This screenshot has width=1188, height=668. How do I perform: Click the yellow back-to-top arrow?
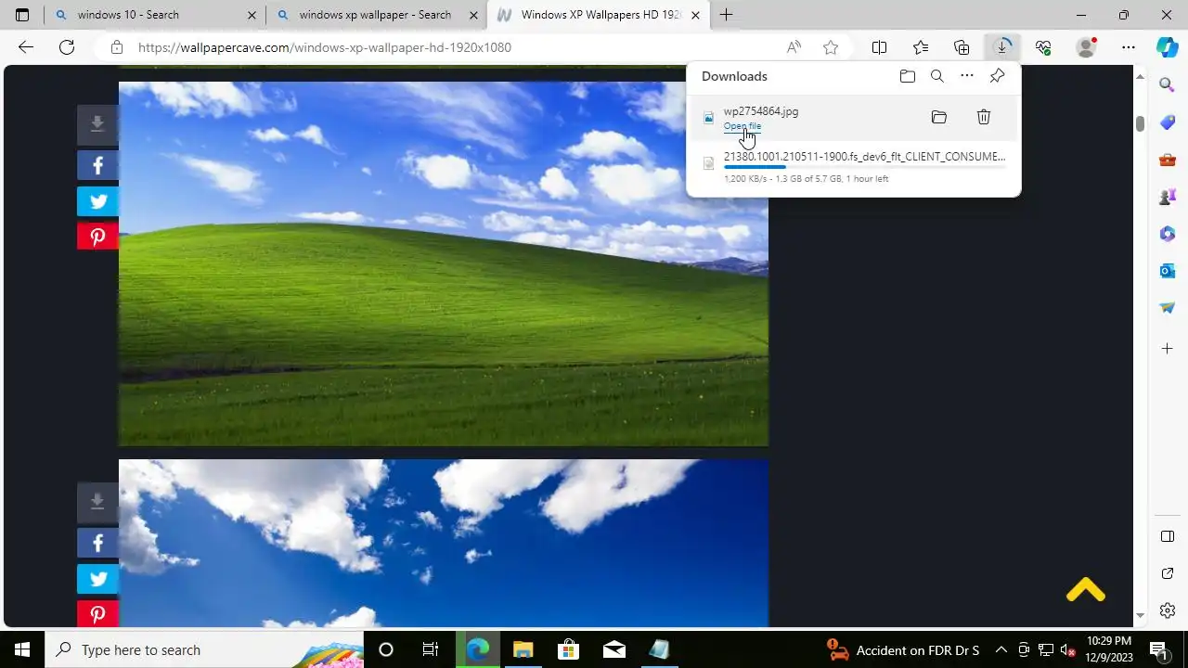pos(1085,590)
